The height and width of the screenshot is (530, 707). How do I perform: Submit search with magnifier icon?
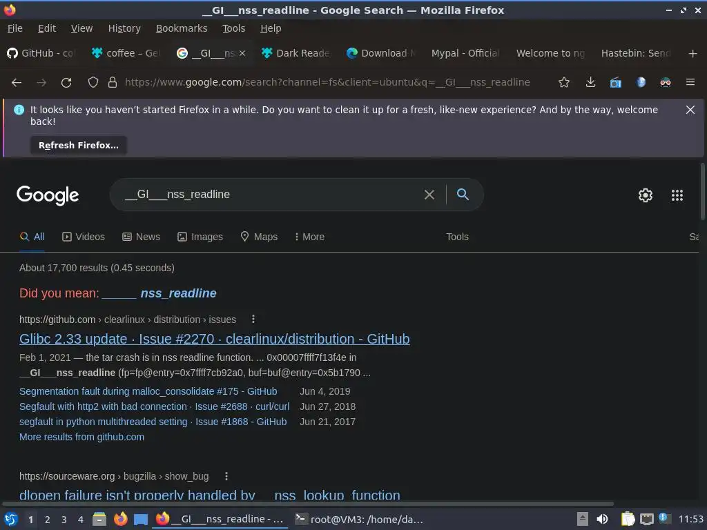463,194
